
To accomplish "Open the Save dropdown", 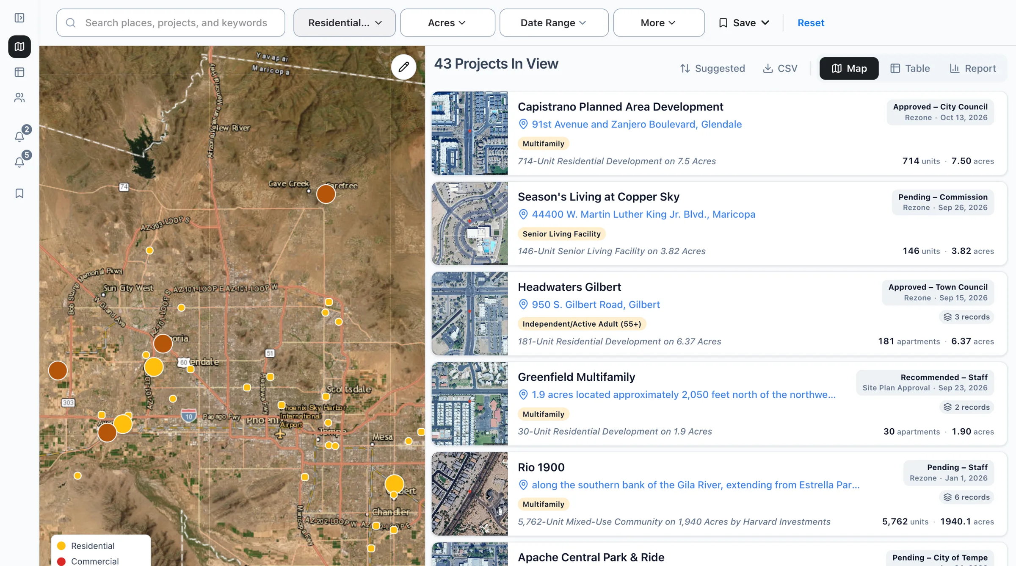I will click(x=744, y=23).
